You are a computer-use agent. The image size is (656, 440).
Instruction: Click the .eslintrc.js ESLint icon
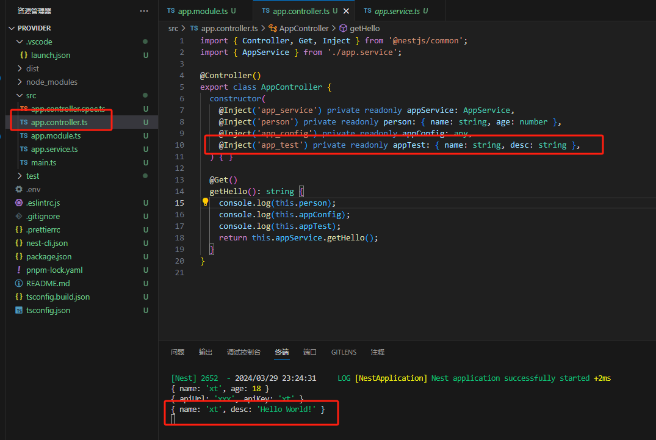pyautogui.click(x=19, y=203)
